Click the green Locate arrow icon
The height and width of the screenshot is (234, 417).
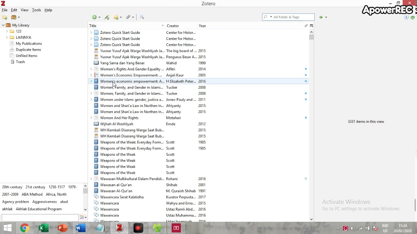pos(321,17)
